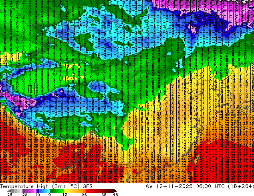Click the 'We' weekday text
Screen dimensions: 254x196
pyautogui.click(x=149, y=186)
